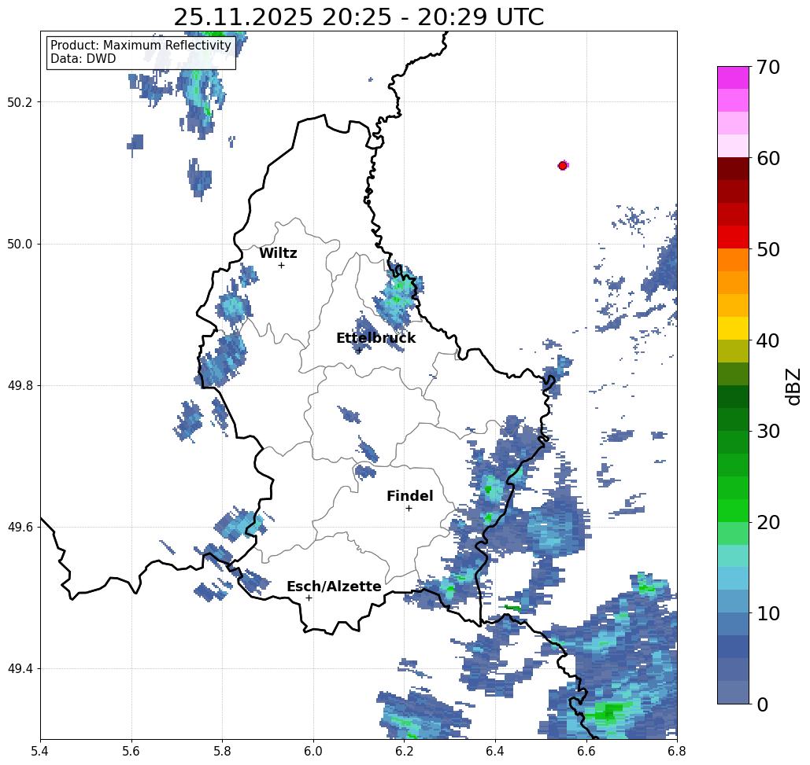Viewport: 810px width, 765px height.
Task: Click the colorbar tick label 10
Action: tap(767, 613)
